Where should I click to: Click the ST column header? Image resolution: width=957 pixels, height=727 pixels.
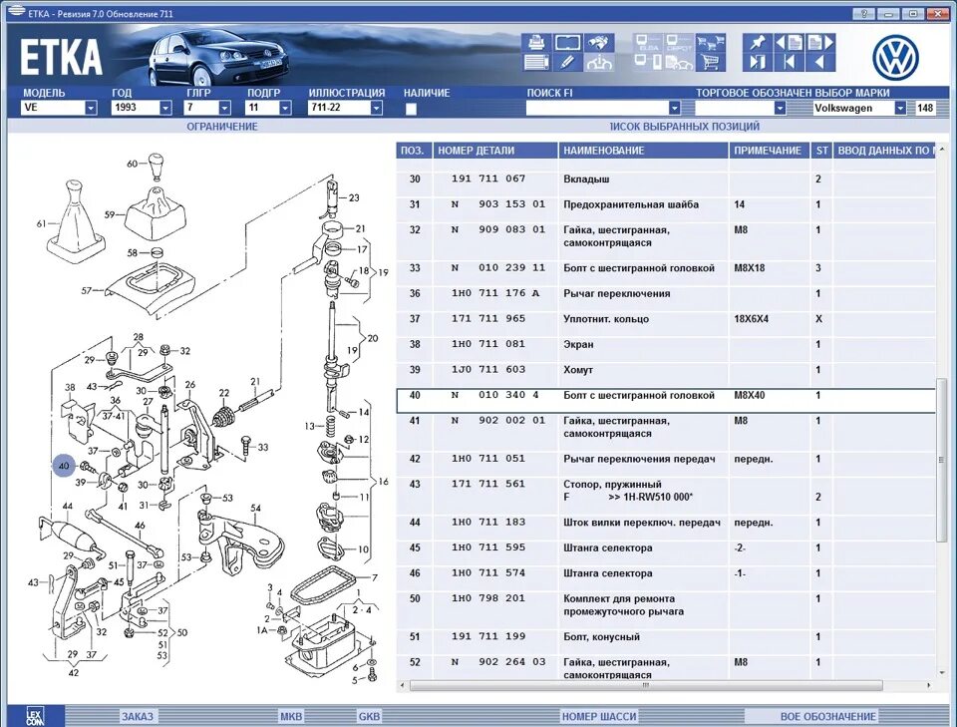point(821,151)
